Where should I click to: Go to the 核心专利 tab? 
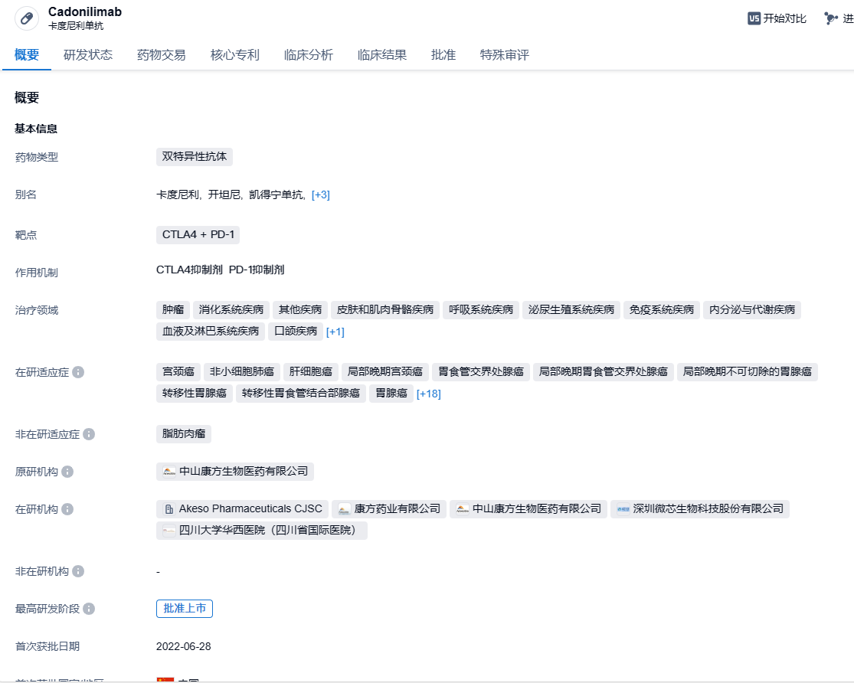[235, 55]
